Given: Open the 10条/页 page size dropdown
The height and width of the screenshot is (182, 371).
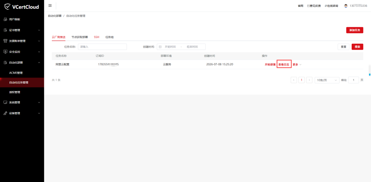Looking at the screenshot, I should pos(327,80).
